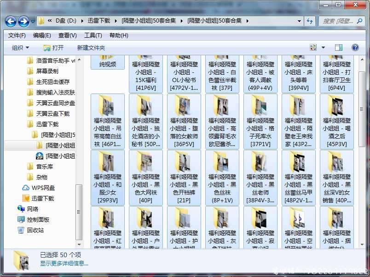Viewport: 370px width, 277px height.
Task: Click the file list scrollbar up arrow
Action: point(362,59)
